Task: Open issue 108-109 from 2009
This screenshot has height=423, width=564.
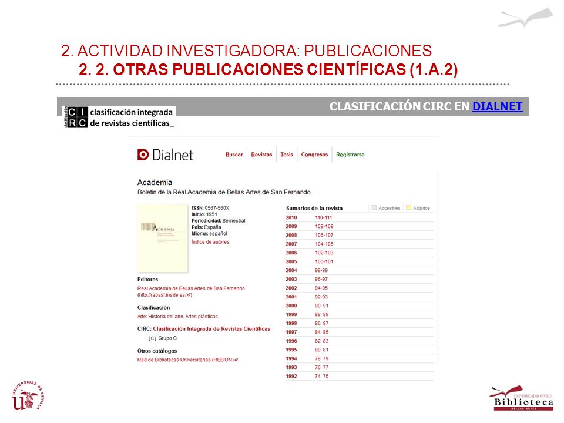Action: click(x=324, y=226)
